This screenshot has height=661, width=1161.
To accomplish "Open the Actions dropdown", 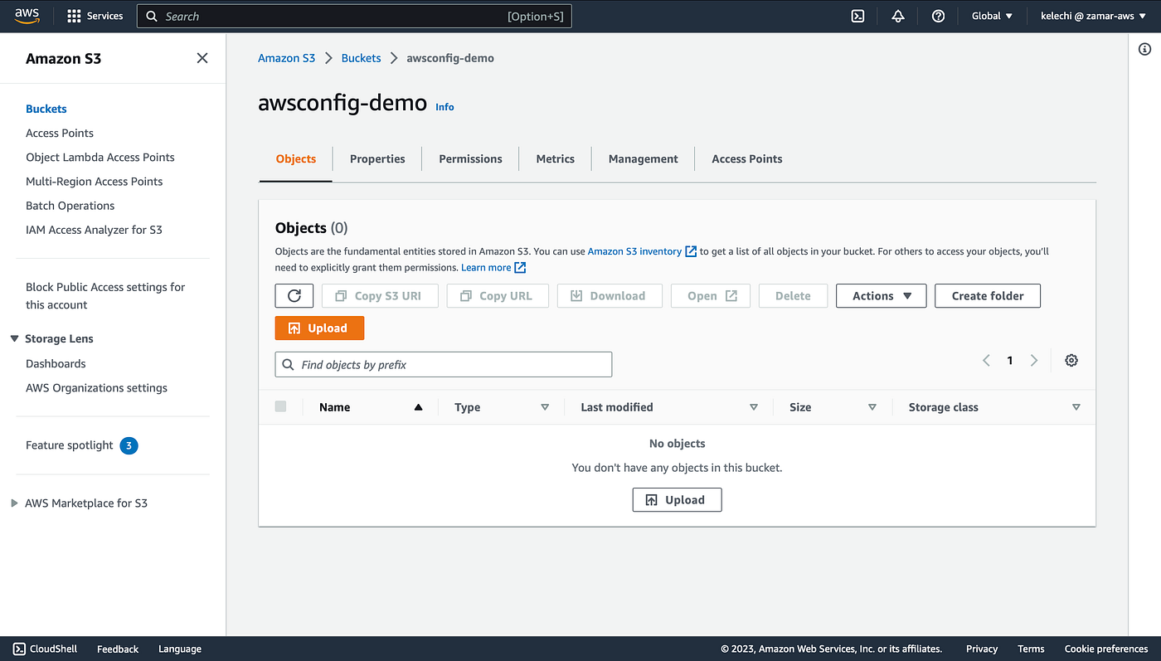I will point(881,295).
